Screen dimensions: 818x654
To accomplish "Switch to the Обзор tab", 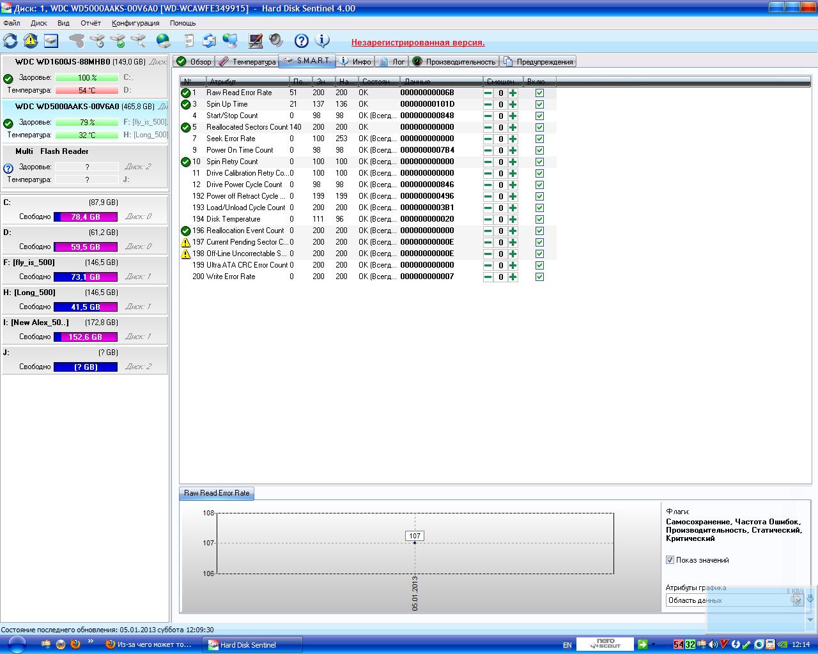I will click(194, 61).
